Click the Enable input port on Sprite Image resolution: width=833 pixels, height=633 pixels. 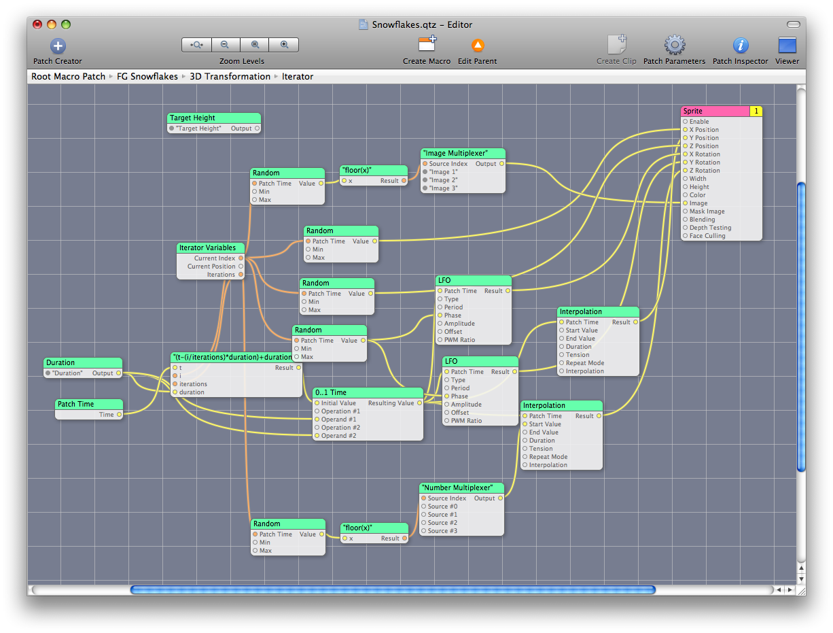(x=685, y=121)
